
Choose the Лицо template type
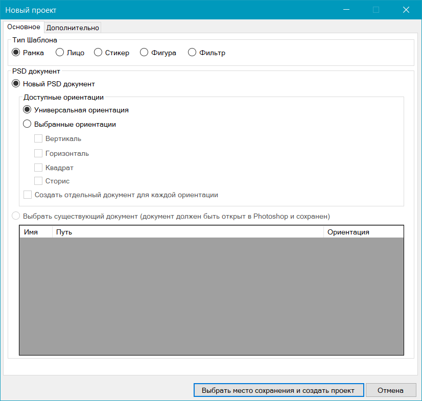point(60,53)
